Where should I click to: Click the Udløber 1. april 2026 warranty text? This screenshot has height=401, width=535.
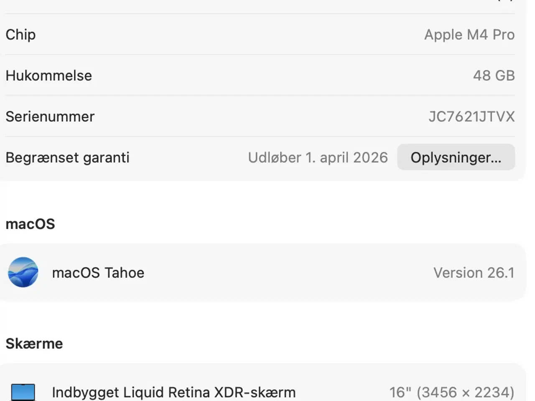click(x=318, y=157)
